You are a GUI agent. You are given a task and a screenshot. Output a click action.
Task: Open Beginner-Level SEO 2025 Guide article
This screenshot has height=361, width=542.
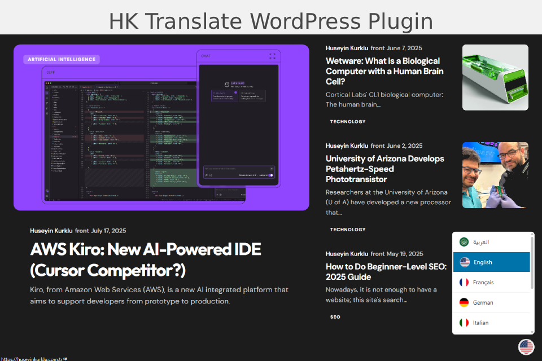click(386, 271)
